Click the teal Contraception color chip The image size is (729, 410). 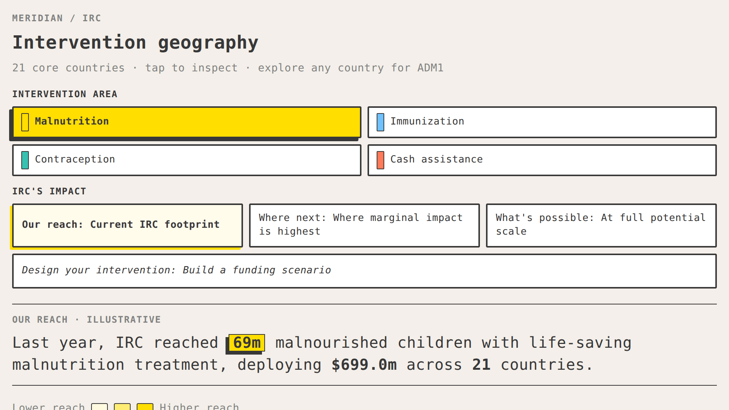tap(25, 160)
